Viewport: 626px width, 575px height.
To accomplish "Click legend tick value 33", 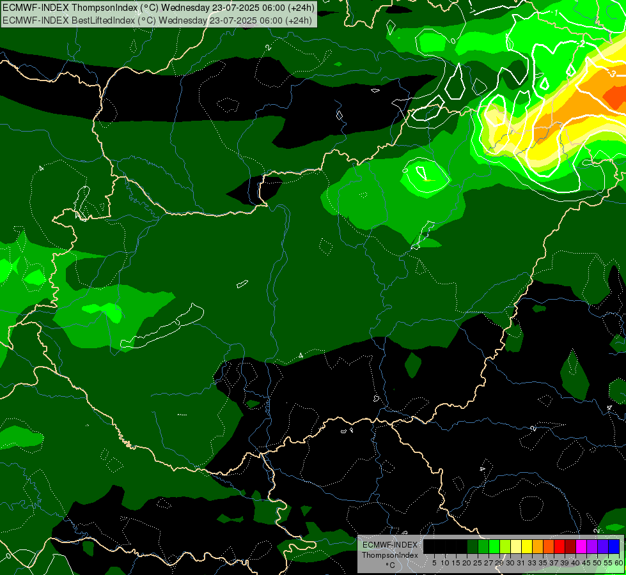I will pyautogui.click(x=532, y=563).
